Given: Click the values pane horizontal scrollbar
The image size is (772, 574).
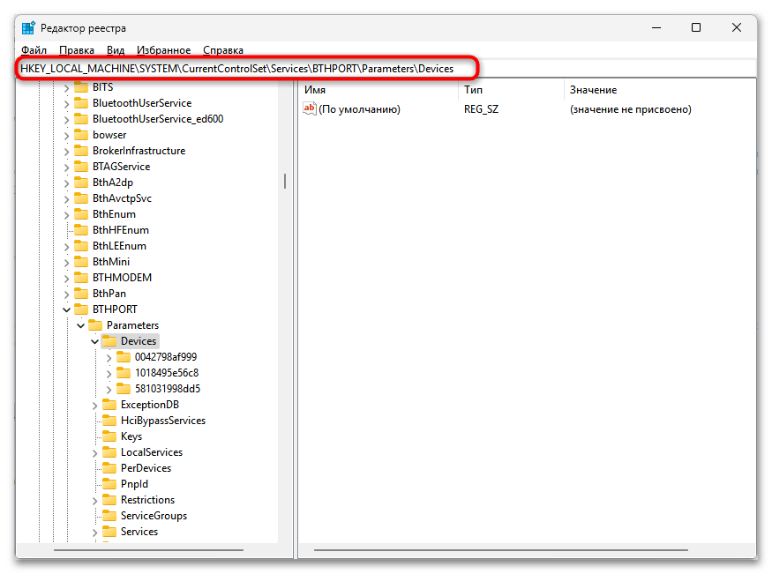Looking at the screenshot, I should (501, 550).
